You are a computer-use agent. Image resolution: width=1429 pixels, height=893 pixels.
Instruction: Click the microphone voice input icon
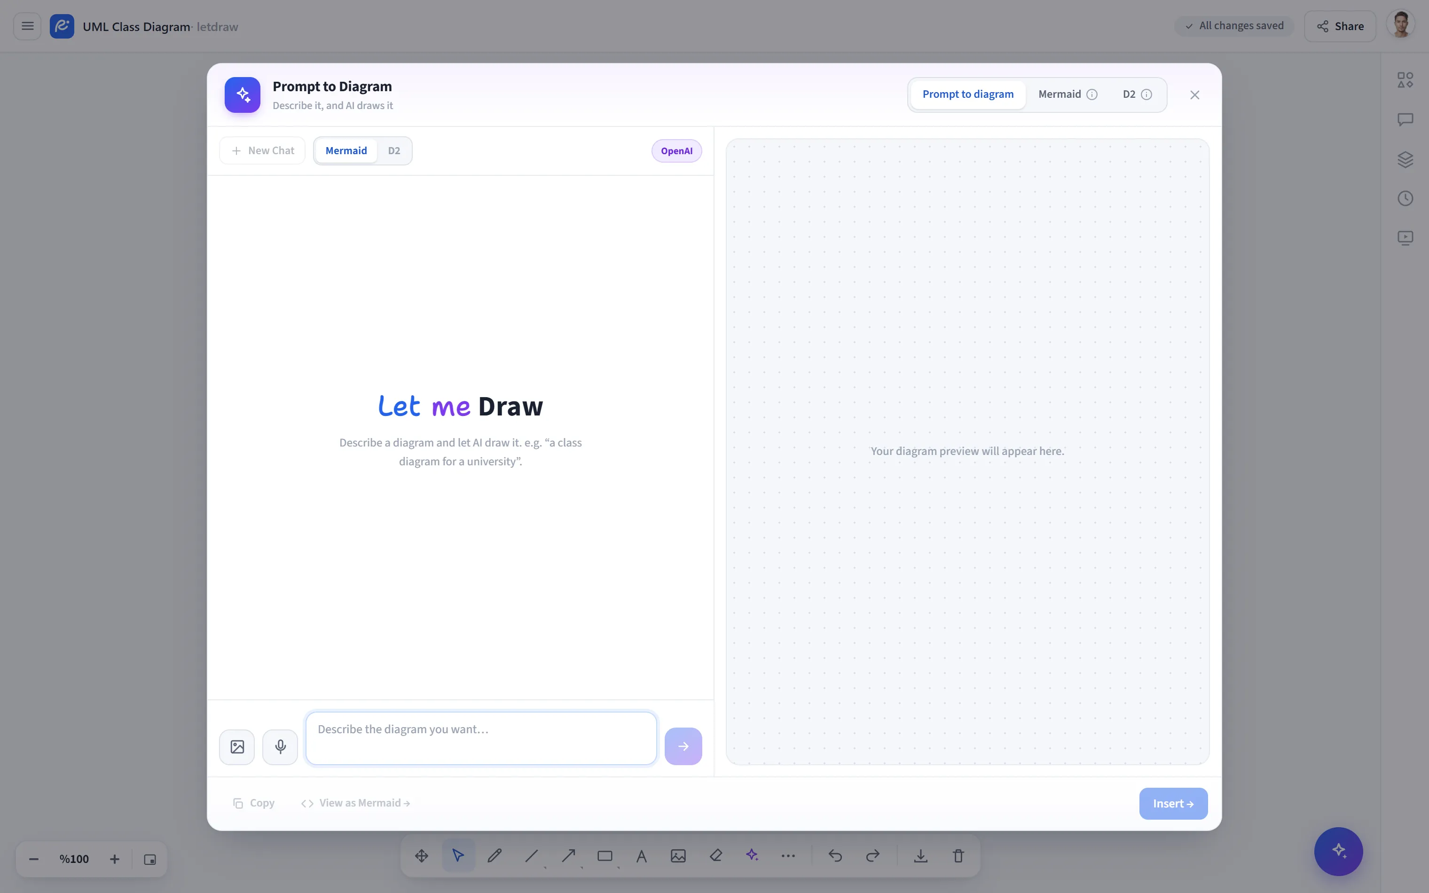point(281,746)
